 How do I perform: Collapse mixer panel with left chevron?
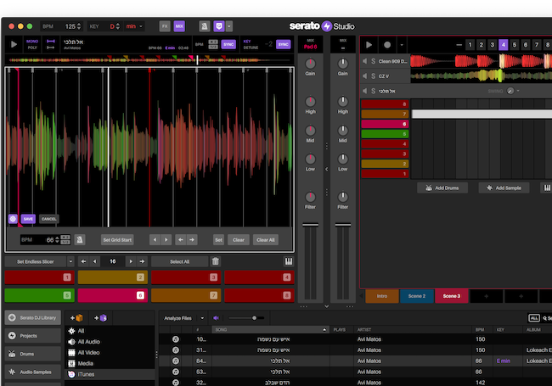[326, 169]
